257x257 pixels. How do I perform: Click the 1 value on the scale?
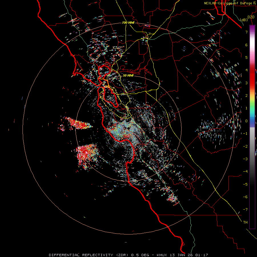(246, 108)
